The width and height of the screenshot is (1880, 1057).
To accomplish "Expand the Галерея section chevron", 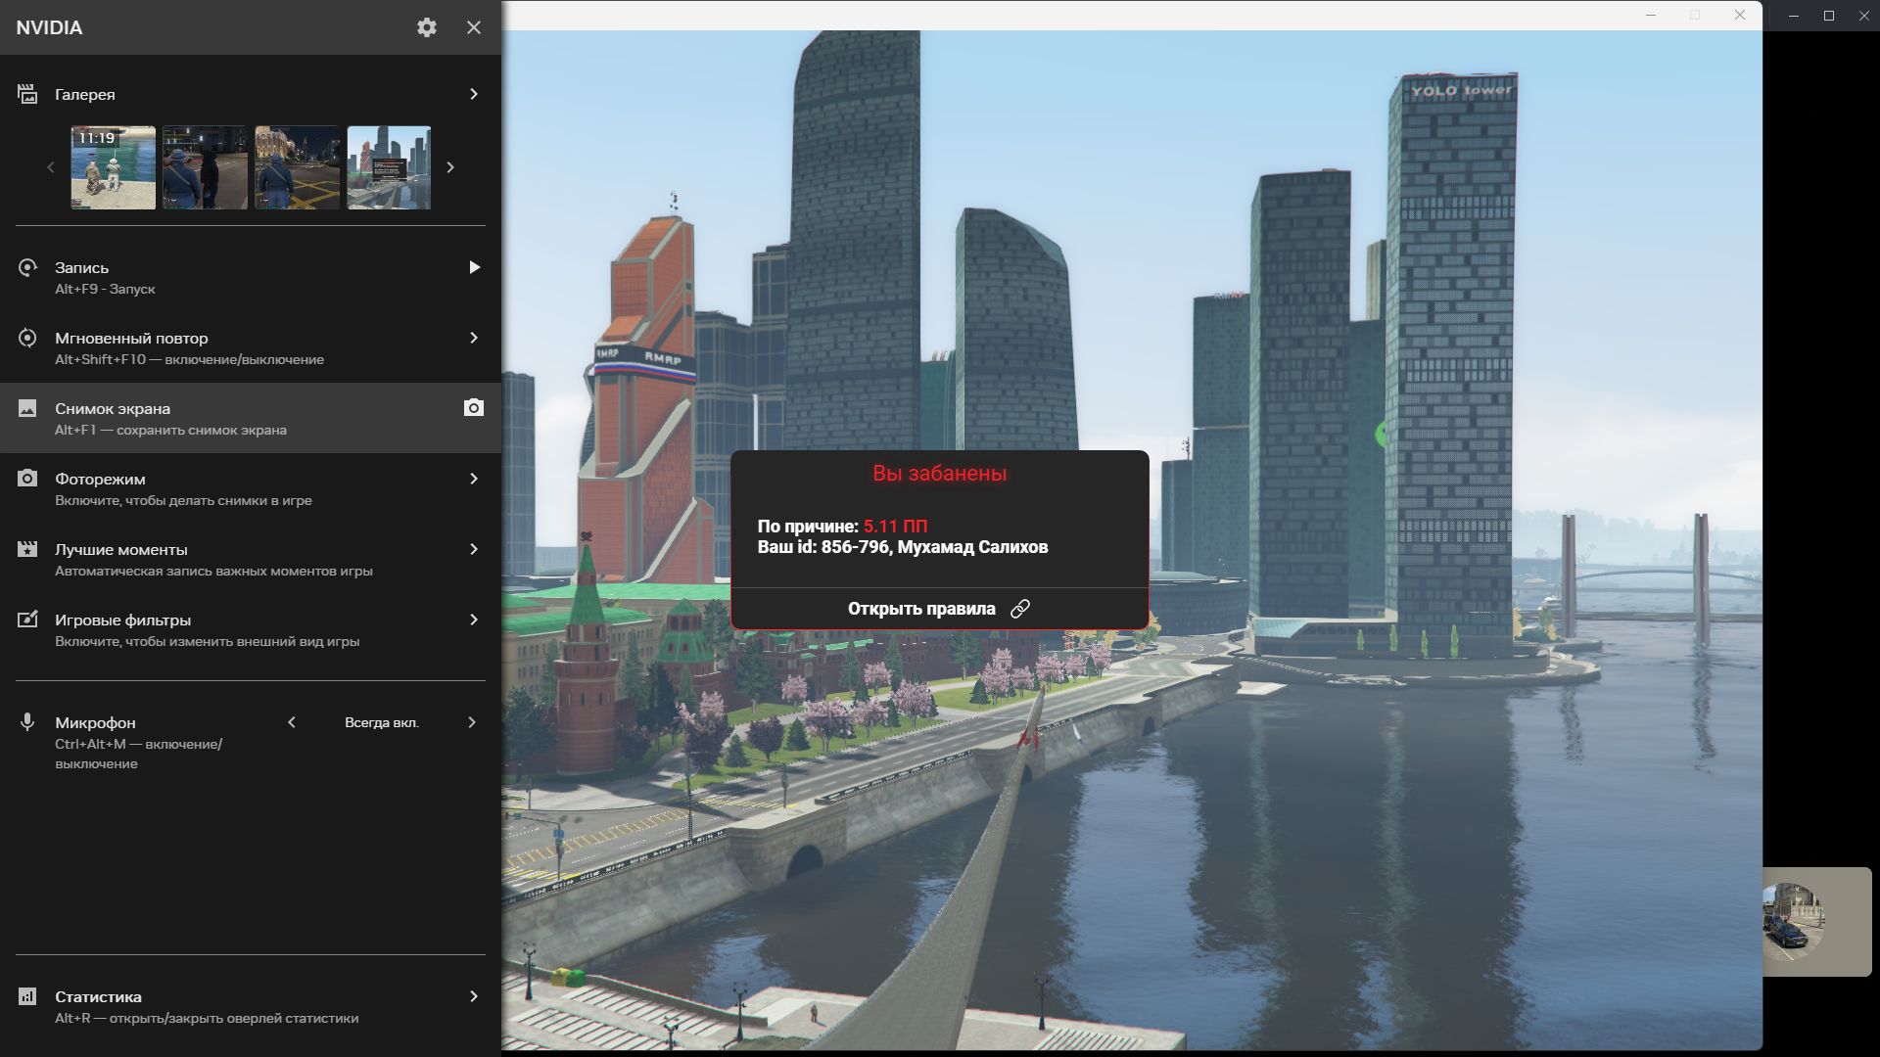I will pyautogui.click(x=474, y=94).
